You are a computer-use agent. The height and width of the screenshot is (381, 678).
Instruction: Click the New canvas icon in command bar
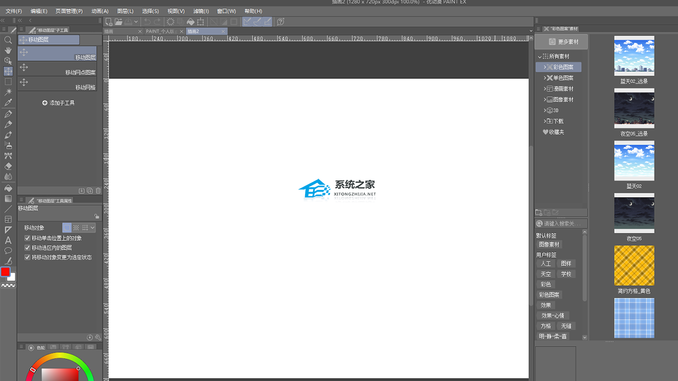[109, 22]
